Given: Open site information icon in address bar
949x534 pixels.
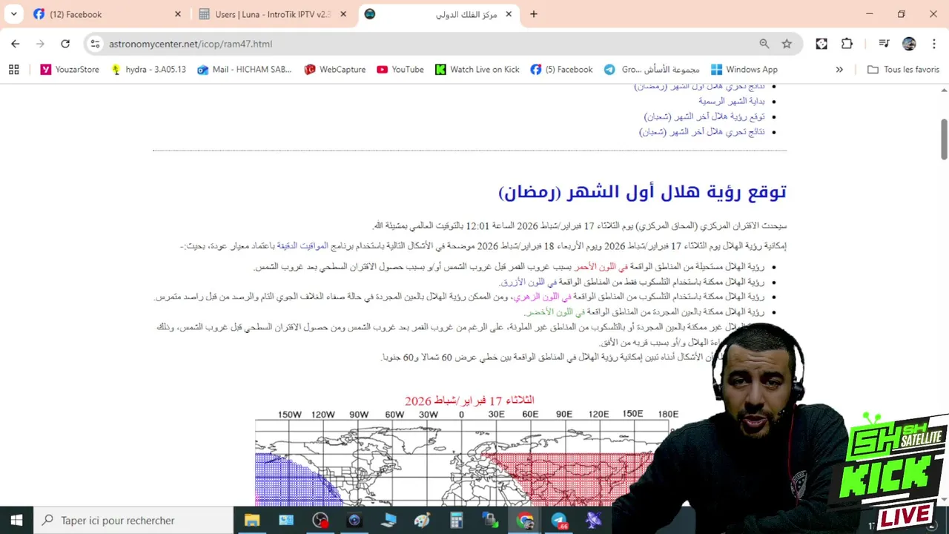Looking at the screenshot, I should coord(95,44).
